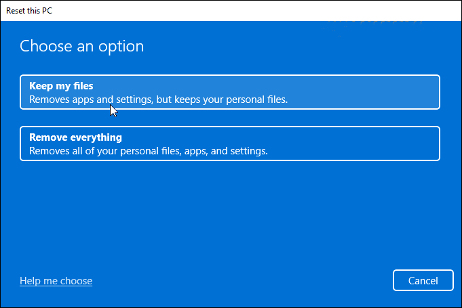
Task: Click the bold Remove everything title text
Action: click(x=75, y=137)
